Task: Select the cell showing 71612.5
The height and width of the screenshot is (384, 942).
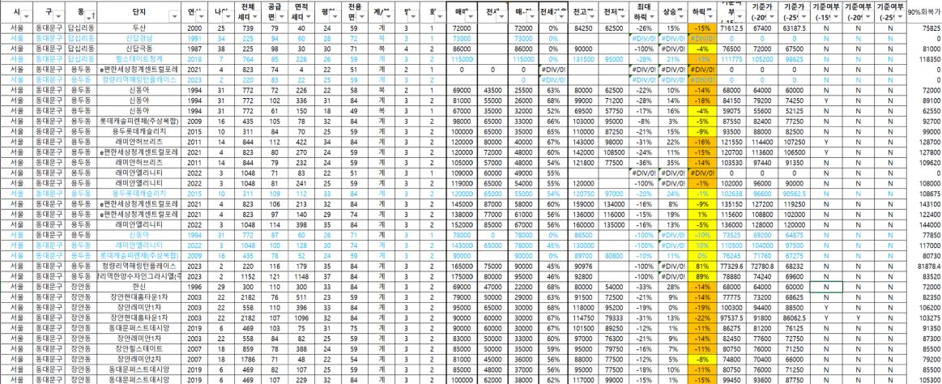Action: 731,28
